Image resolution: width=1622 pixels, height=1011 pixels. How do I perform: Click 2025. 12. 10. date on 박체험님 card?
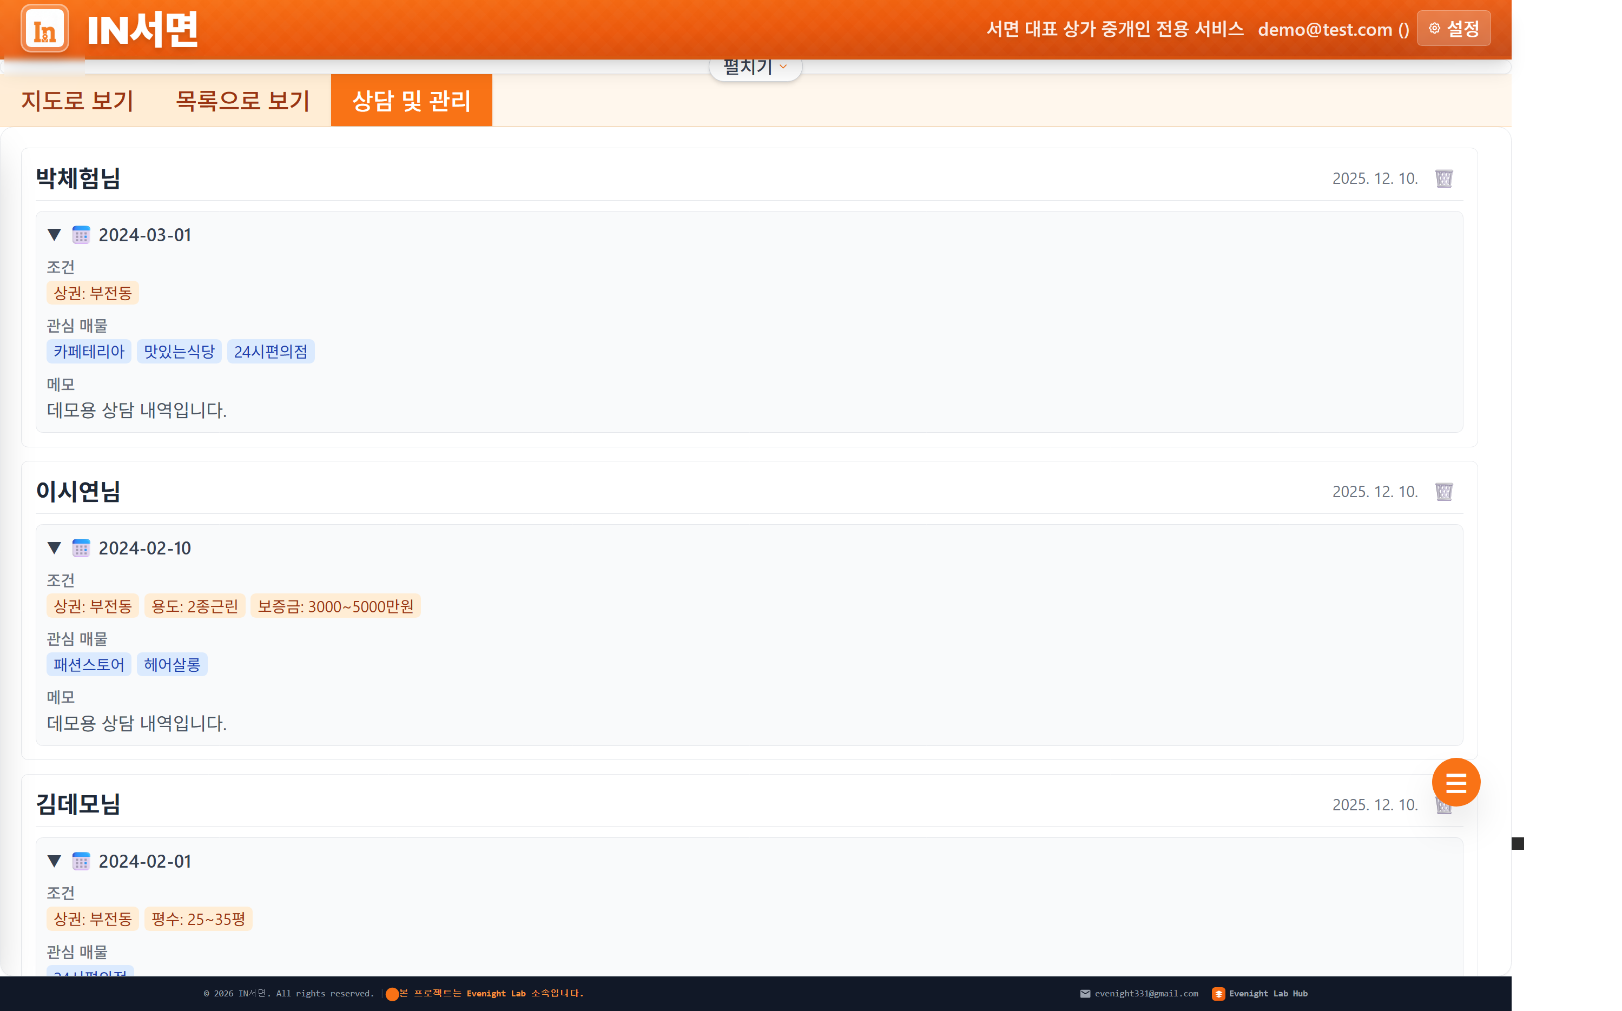click(x=1375, y=179)
